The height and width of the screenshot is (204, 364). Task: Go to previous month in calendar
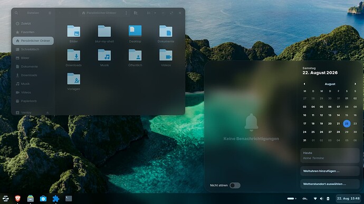[x=304, y=84]
